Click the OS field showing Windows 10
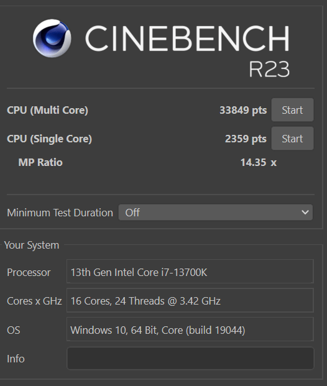This screenshot has width=327, height=386. (190, 329)
